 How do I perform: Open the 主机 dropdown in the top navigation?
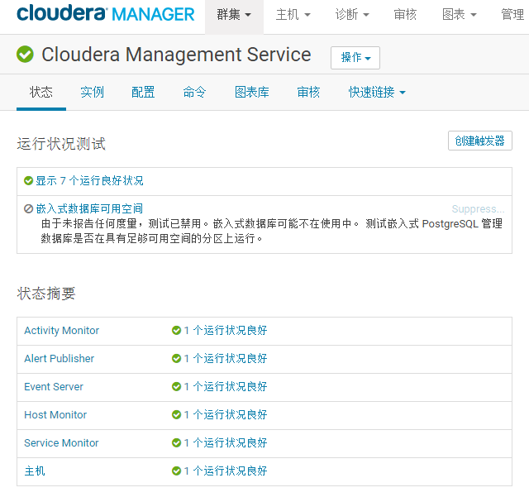293,15
